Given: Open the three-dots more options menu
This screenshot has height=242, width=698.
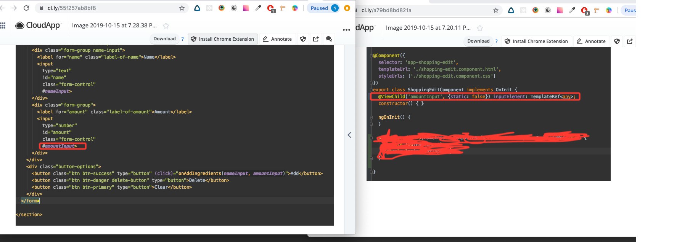Looking at the screenshot, I should tap(346, 30).
